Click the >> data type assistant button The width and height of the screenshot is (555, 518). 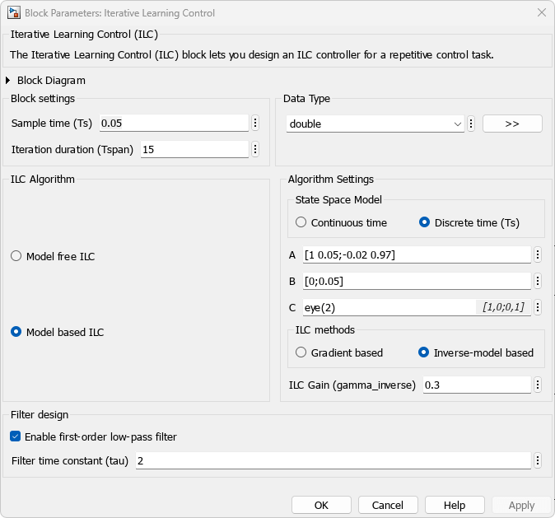pos(512,124)
